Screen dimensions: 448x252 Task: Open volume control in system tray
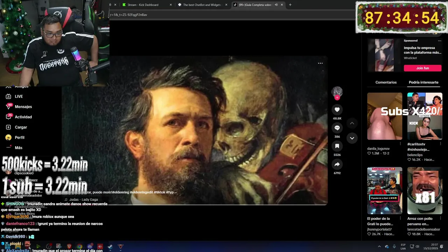[x=418, y=246]
